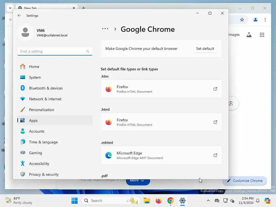Open Windows Start menu
Image resolution: width=276 pixels, height=207 pixels.
(74, 201)
